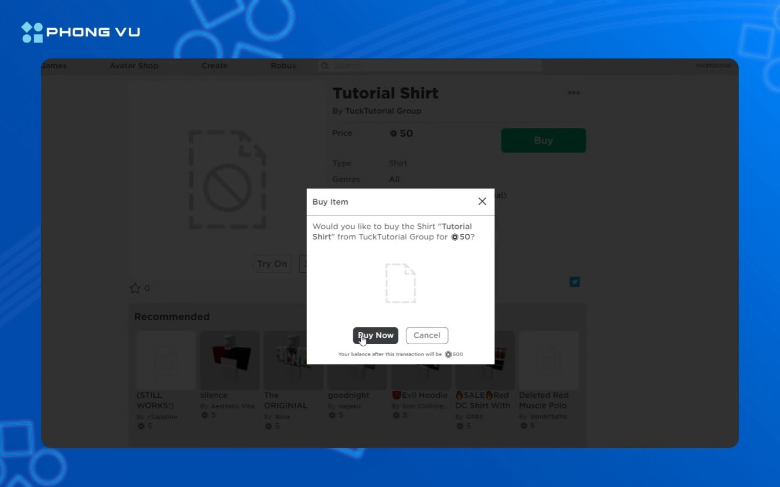The image size is (780, 487).
Task: Click the Buy Now button in dialog
Action: (375, 335)
